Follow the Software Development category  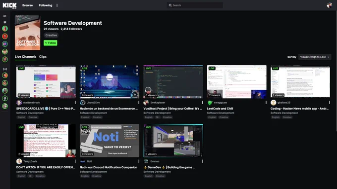coord(50,43)
